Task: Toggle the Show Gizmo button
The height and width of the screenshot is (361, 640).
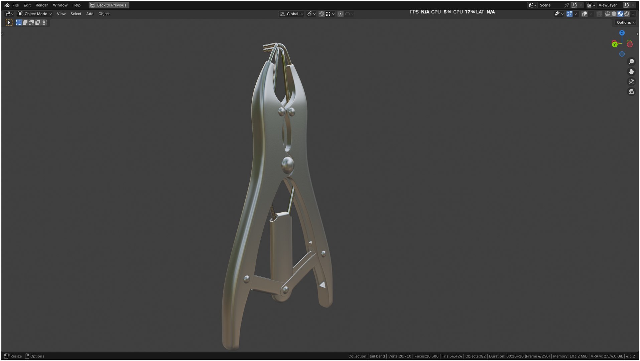Action: point(569,14)
